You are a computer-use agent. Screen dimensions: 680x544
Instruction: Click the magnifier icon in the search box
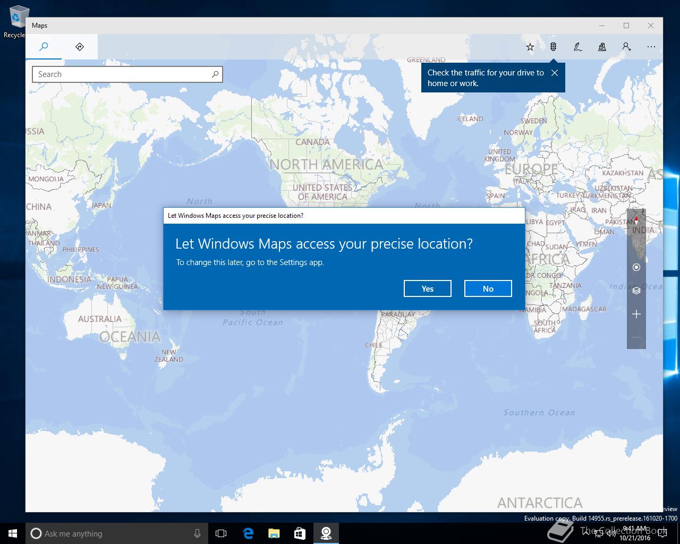click(215, 74)
